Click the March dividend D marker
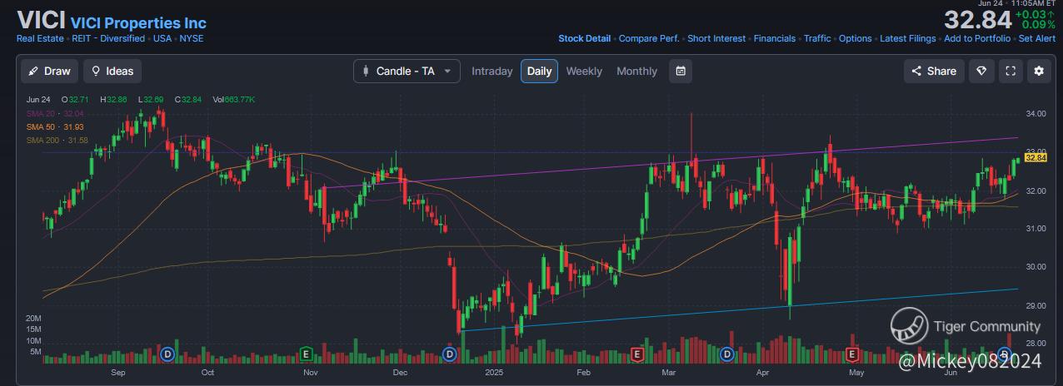 [x=726, y=354]
